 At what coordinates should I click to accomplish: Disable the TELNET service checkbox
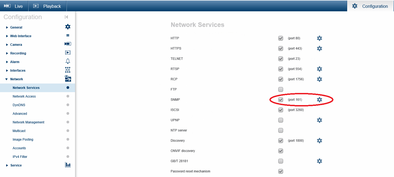tap(281, 59)
